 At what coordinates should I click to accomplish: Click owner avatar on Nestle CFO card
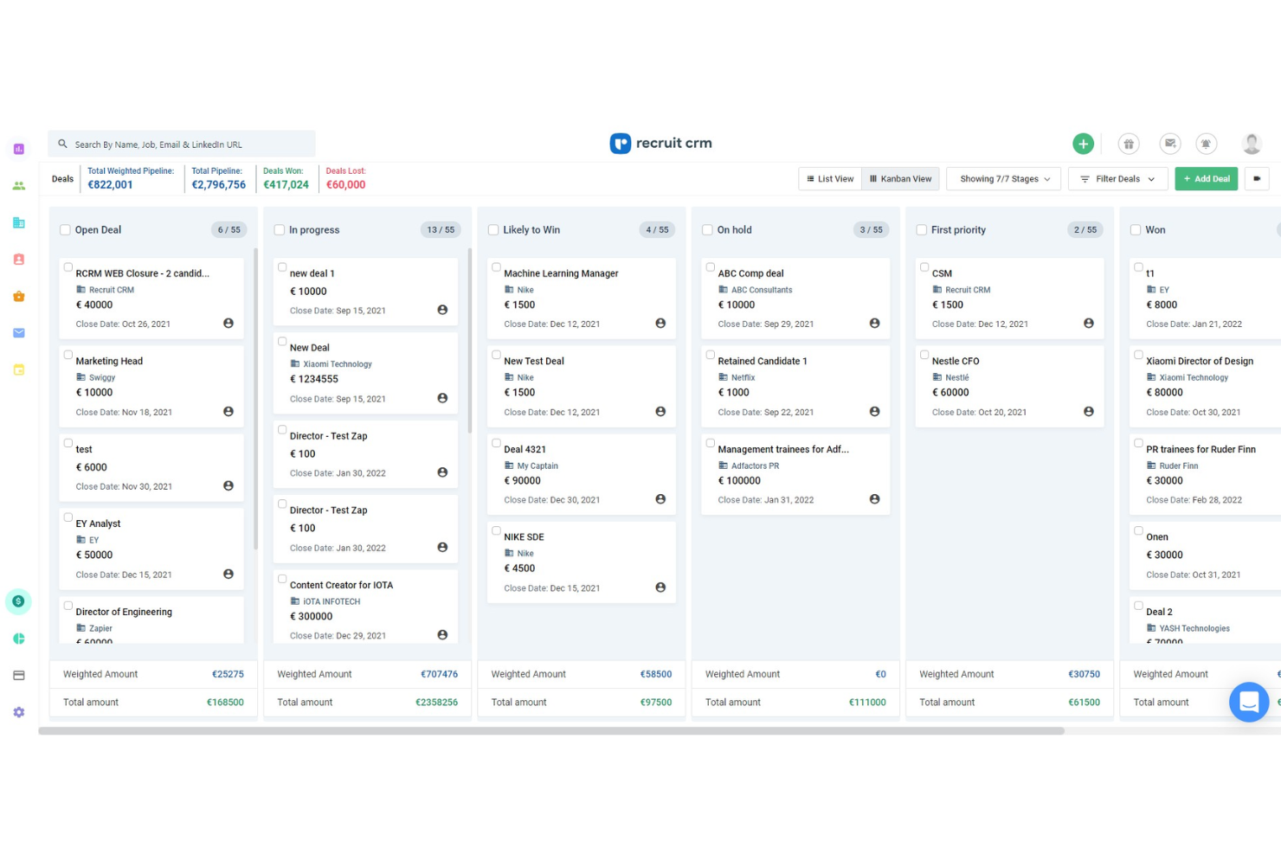click(x=1089, y=411)
